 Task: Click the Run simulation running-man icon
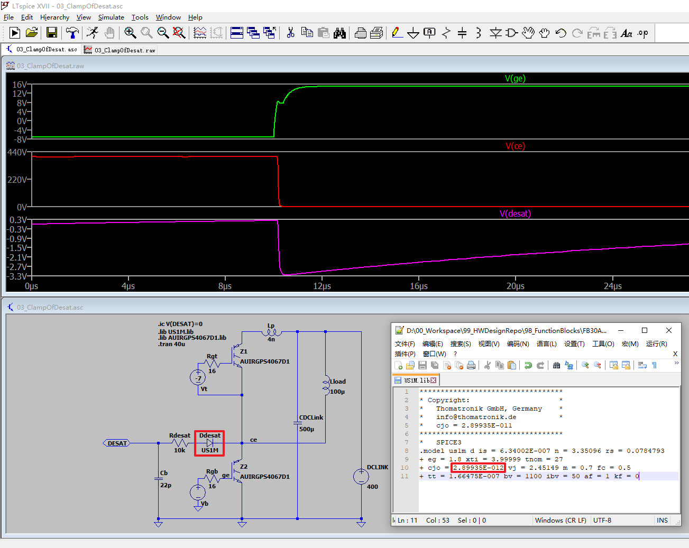(x=93, y=33)
